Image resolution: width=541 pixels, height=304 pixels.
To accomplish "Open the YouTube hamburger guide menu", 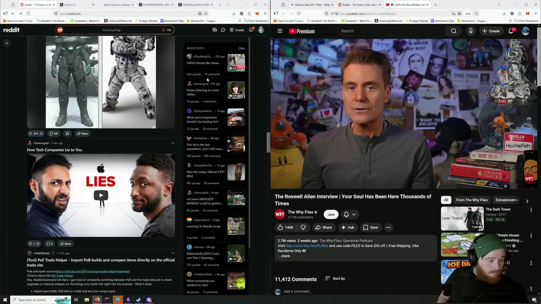I will click(280, 31).
